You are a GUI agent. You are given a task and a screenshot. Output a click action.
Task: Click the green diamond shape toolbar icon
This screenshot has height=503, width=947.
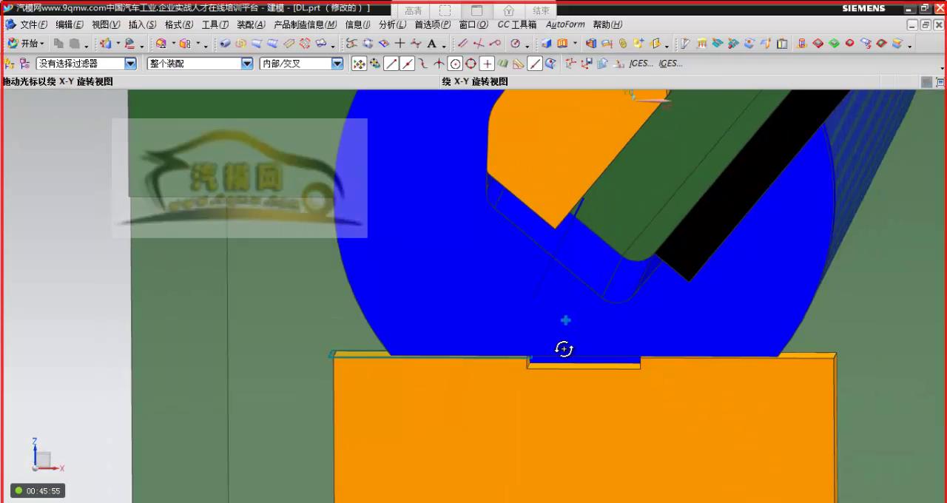[x=834, y=44]
